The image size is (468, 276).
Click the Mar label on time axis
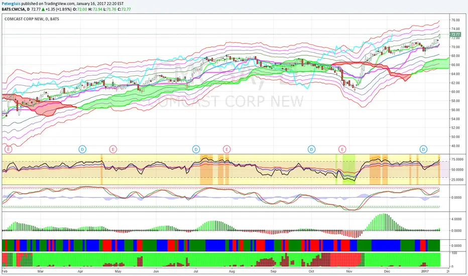[x=41, y=271]
